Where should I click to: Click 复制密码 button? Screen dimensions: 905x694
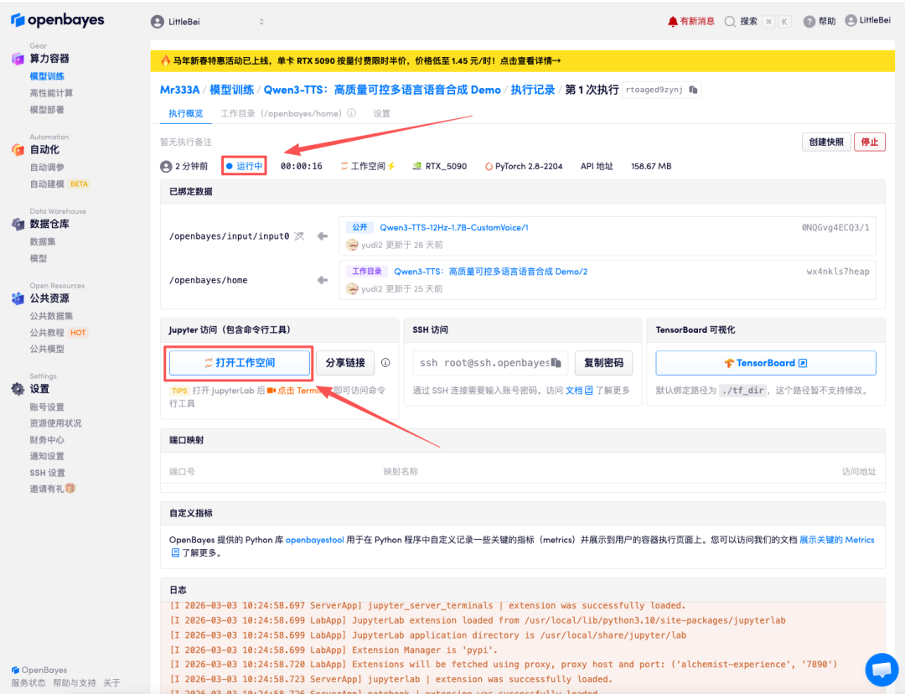[603, 363]
